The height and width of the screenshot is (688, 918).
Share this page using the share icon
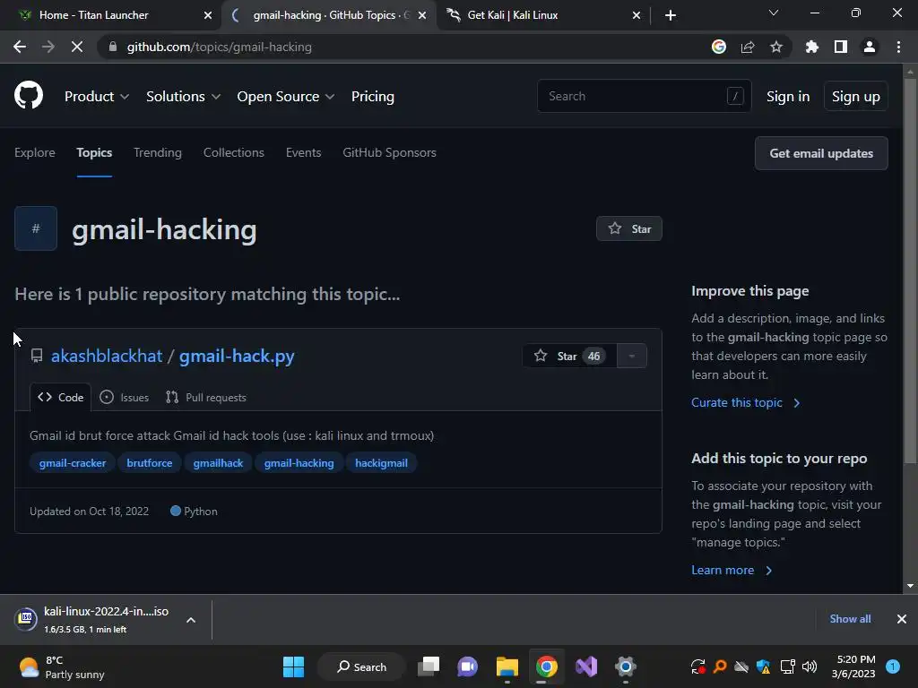(x=748, y=47)
